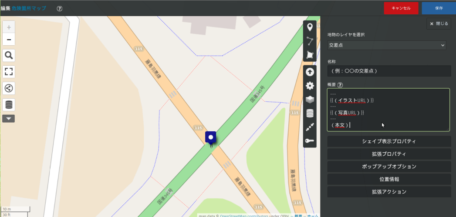Open the 交差点 layer dropdown

click(x=387, y=45)
